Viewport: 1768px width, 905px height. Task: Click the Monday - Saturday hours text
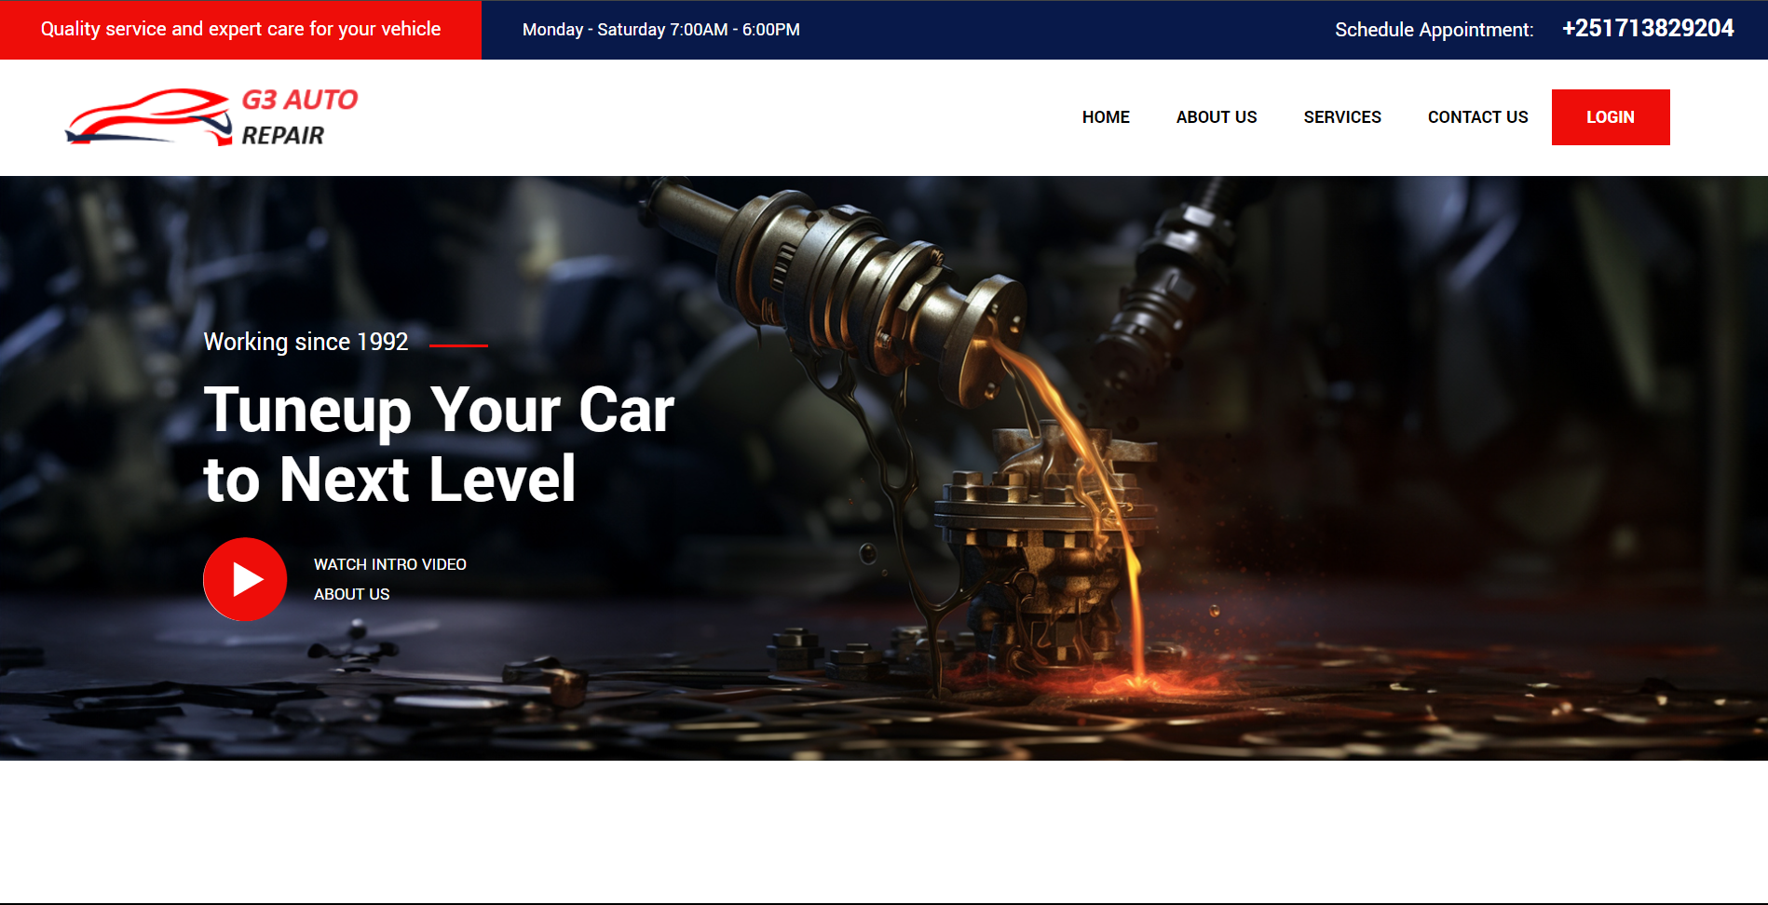point(661,30)
